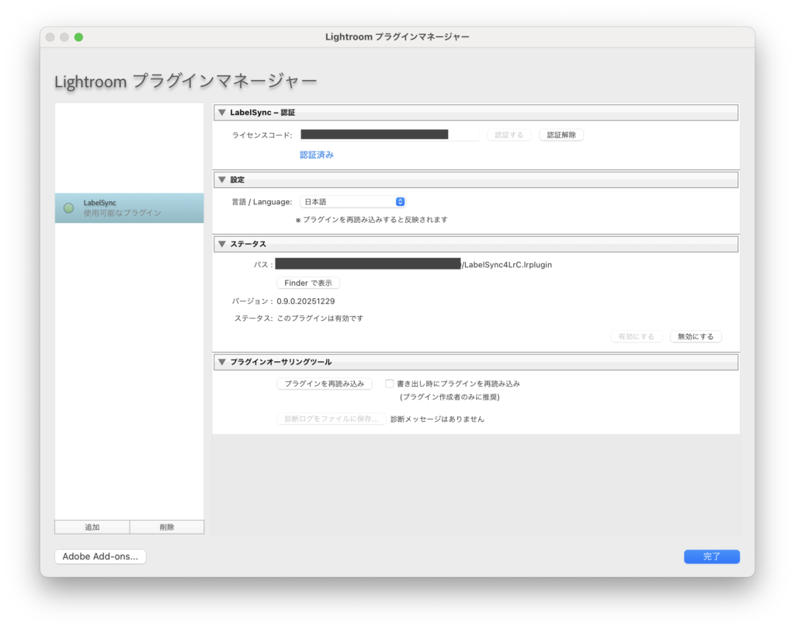This screenshot has height=630, width=795.
Task: Click the plugin path text in ステータス
Action: point(506,265)
